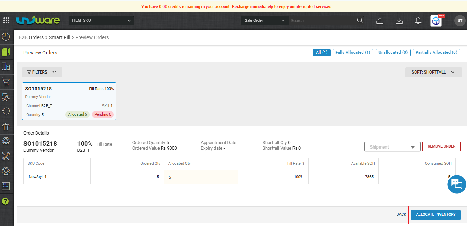Open the notifications bell

coord(418,21)
